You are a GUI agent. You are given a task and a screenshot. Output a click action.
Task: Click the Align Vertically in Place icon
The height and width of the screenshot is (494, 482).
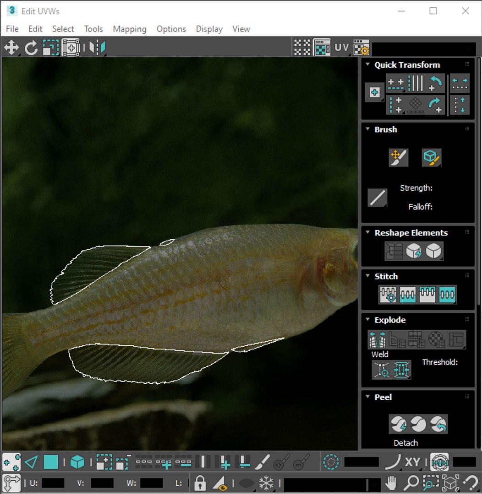click(x=416, y=84)
